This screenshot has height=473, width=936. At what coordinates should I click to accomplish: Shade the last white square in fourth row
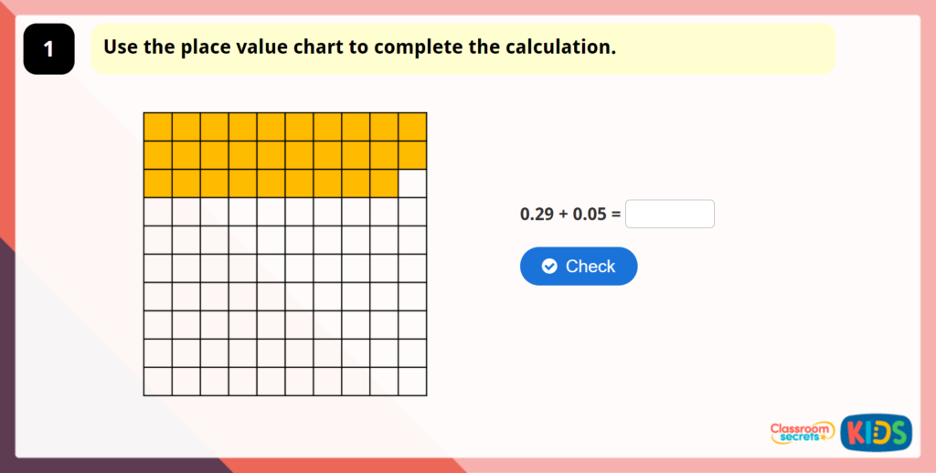[412, 212]
